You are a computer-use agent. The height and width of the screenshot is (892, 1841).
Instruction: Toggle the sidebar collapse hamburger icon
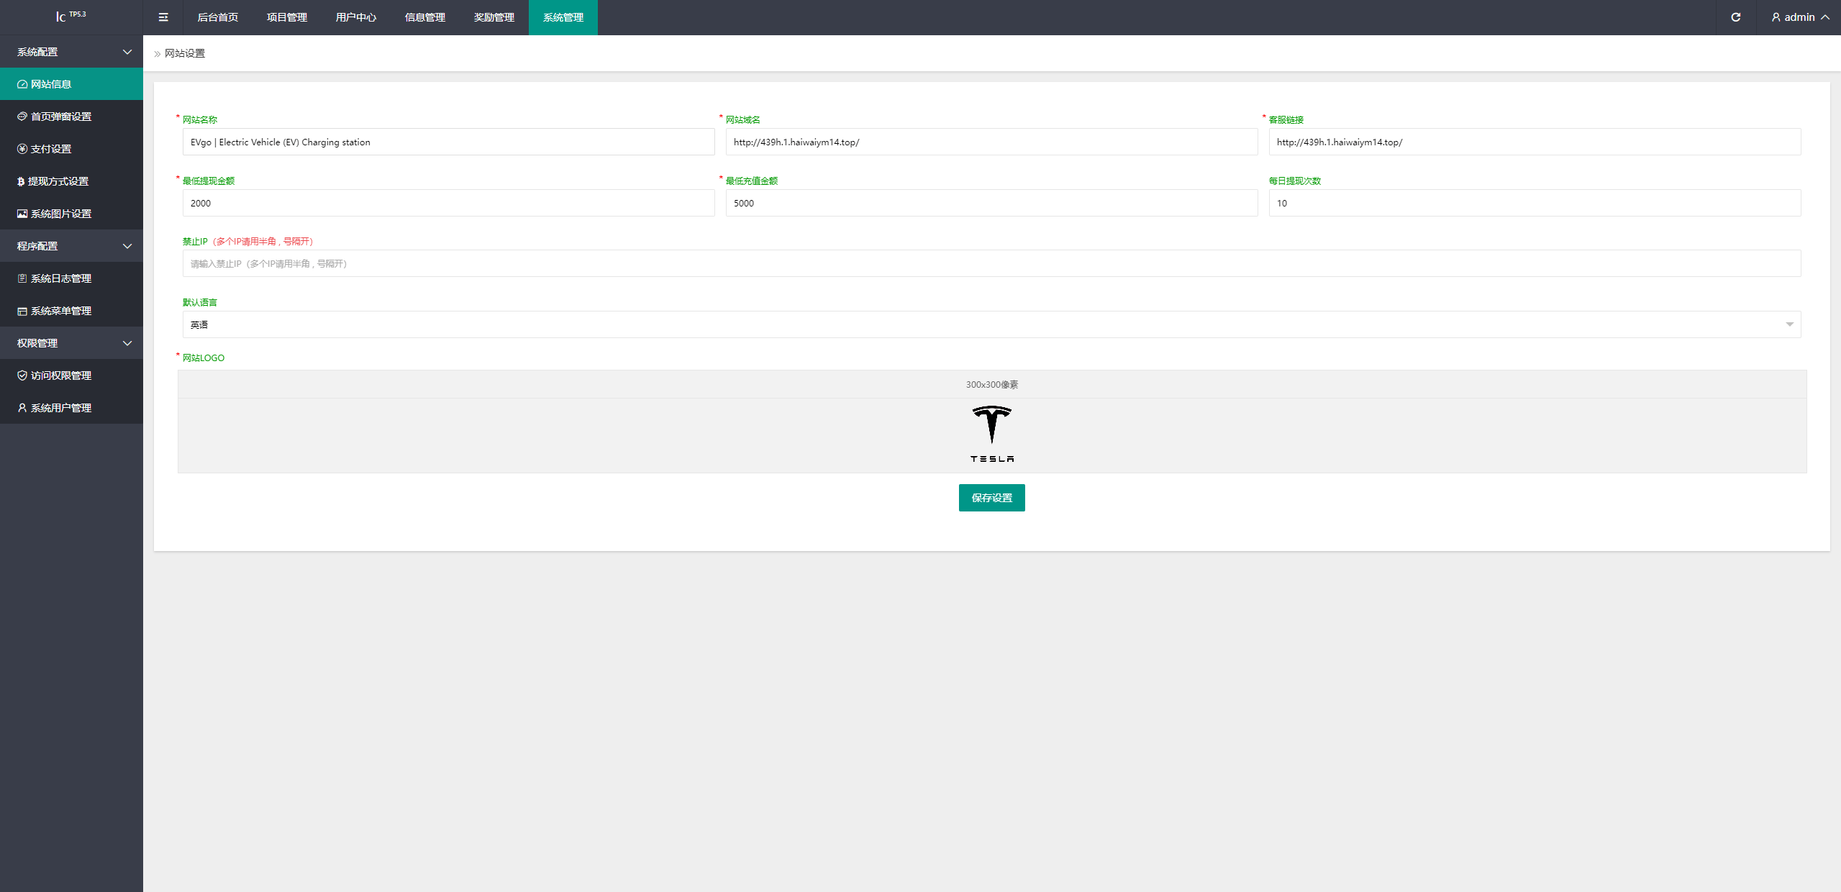click(x=163, y=17)
